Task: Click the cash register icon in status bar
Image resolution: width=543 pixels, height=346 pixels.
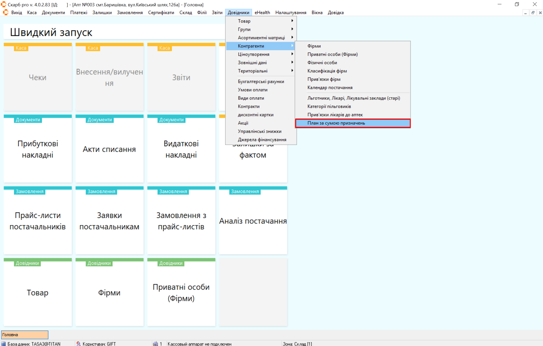Action: pyautogui.click(x=155, y=344)
